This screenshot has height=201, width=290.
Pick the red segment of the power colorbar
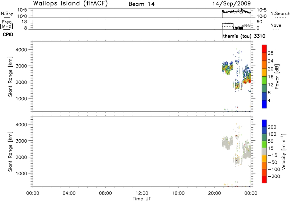[x=264, y=49]
